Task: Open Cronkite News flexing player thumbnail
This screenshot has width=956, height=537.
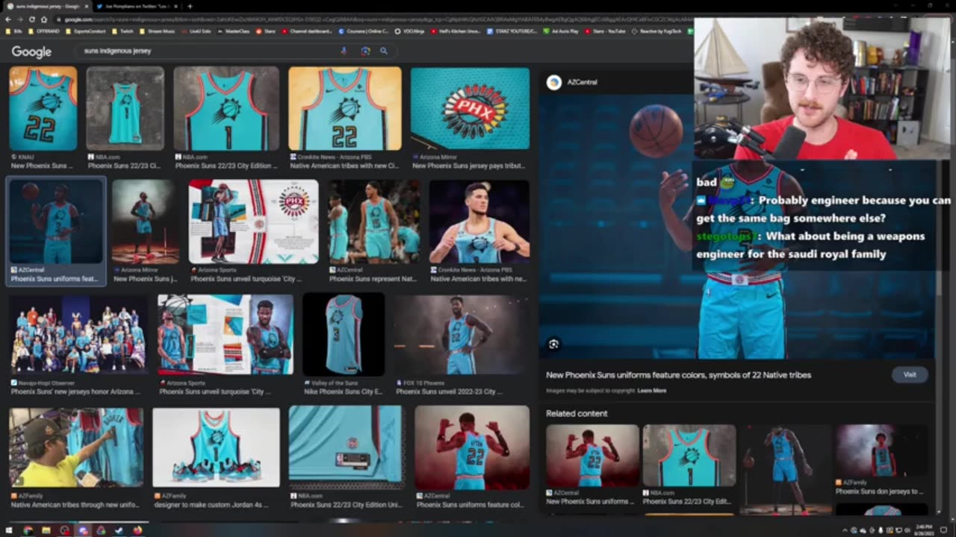Action: click(x=479, y=222)
